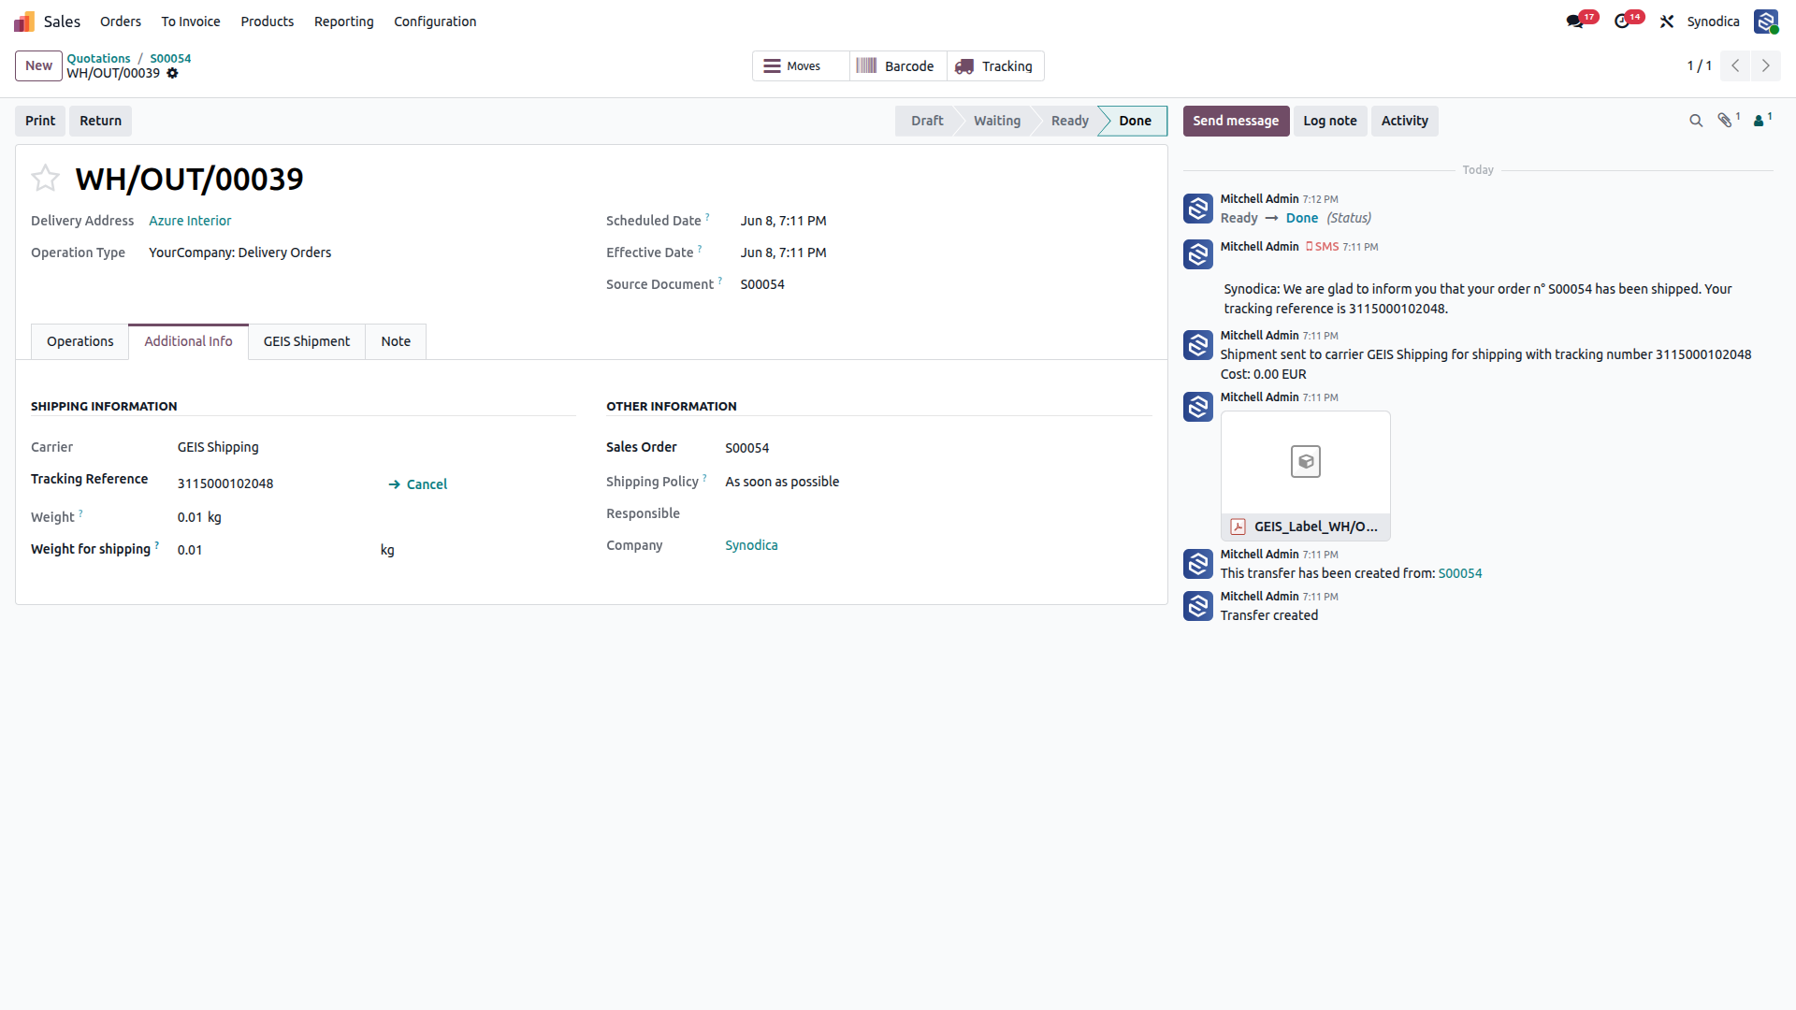The width and height of the screenshot is (1796, 1010).
Task: Open the Configuration menu
Action: click(435, 22)
